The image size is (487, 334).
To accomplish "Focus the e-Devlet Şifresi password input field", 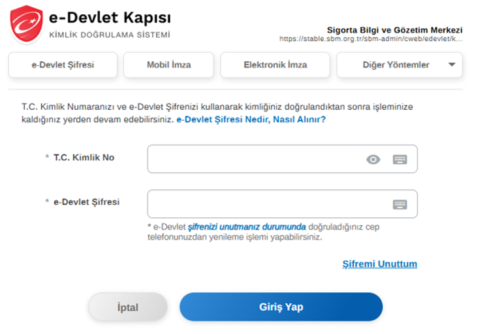I will (x=268, y=204).
